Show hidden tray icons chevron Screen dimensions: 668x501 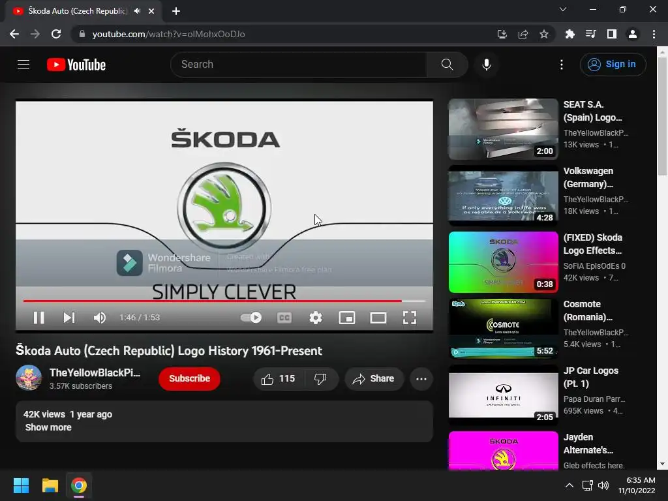click(569, 485)
